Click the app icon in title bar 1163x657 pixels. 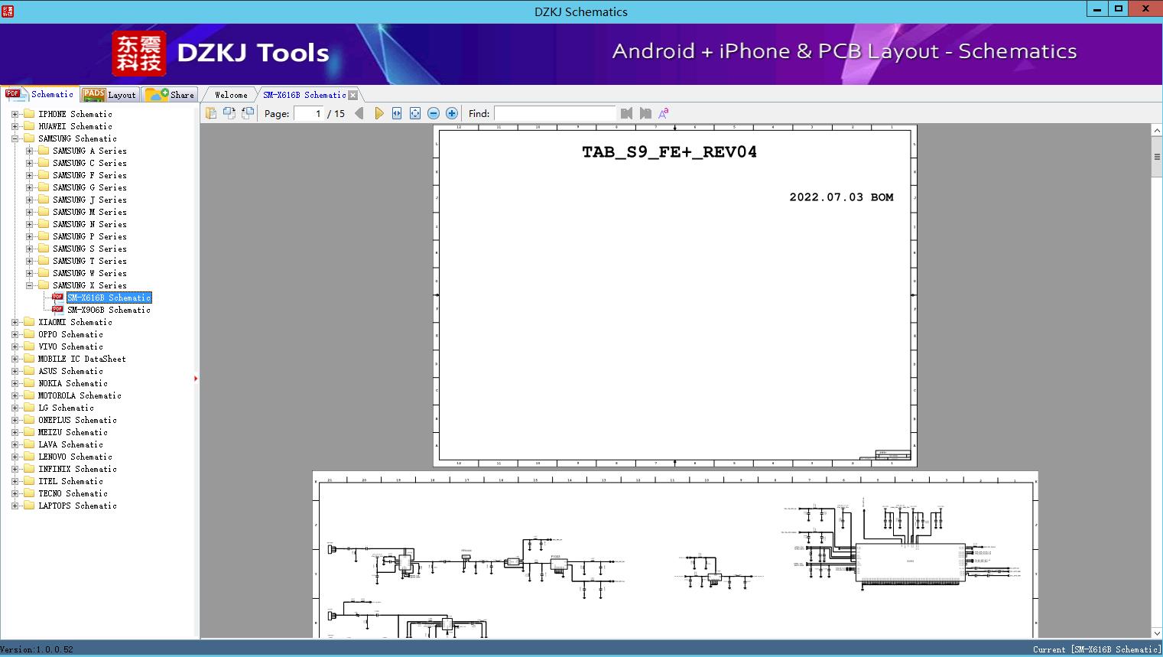tap(8, 11)
